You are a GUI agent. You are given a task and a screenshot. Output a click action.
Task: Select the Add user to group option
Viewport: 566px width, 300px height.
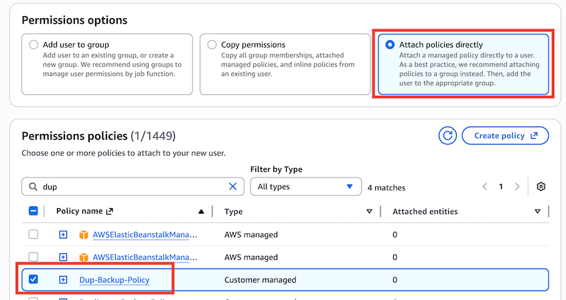(33, 45)
